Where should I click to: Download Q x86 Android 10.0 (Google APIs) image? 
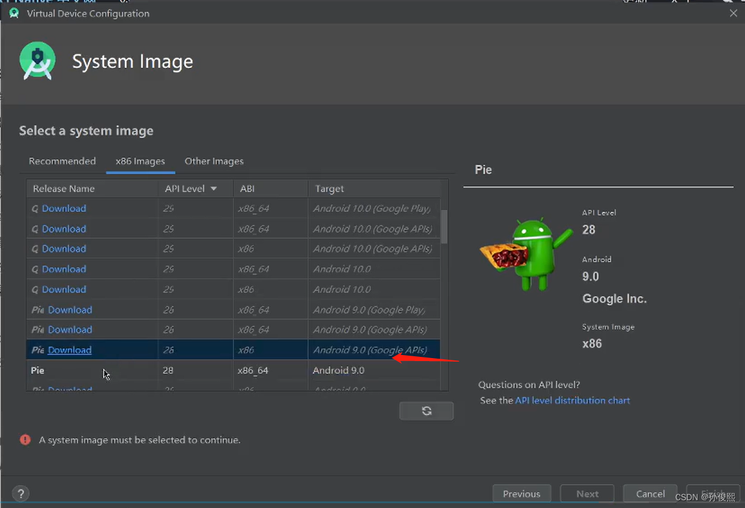[64, 248]
